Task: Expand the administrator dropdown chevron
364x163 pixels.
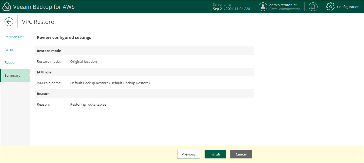Action: pos(295,5)
